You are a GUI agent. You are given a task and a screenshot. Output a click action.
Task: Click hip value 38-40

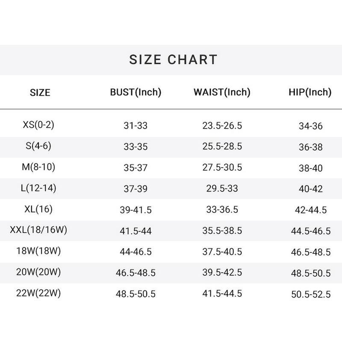311,168
